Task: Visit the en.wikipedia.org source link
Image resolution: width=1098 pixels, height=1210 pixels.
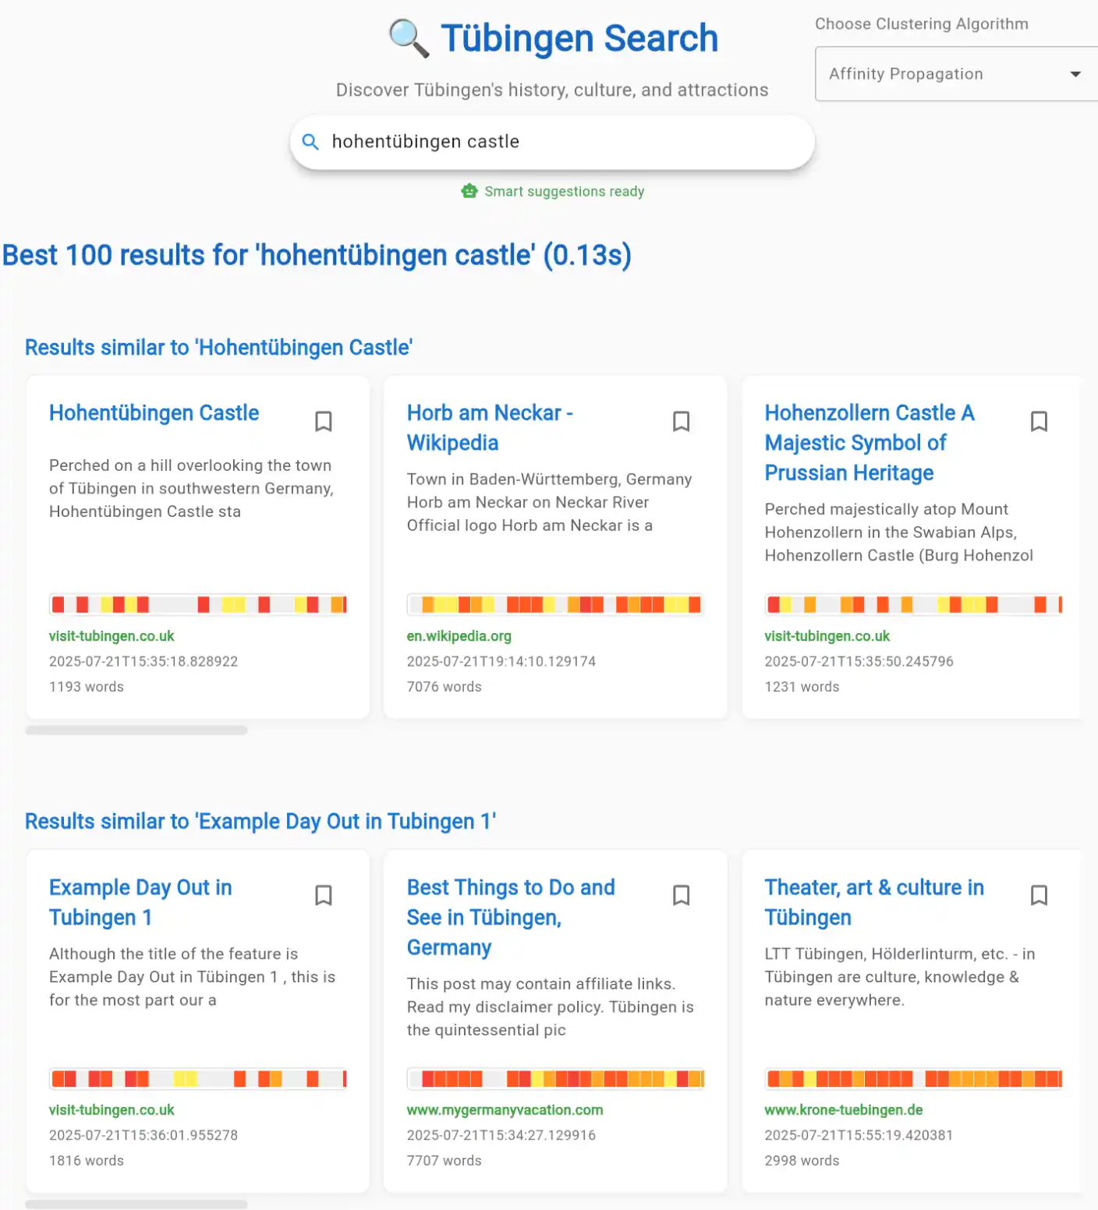Action: tap(459, 636)
